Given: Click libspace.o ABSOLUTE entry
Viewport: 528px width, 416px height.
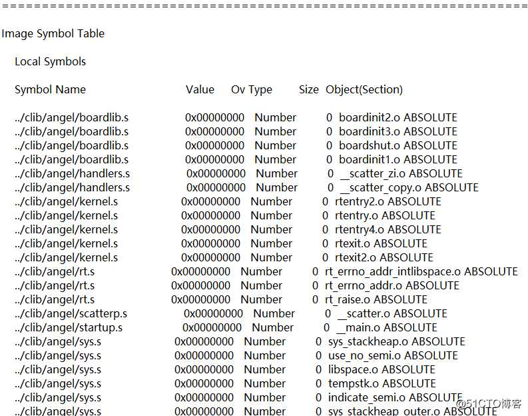Looking at the screenshot, I should tap(382, 370).
